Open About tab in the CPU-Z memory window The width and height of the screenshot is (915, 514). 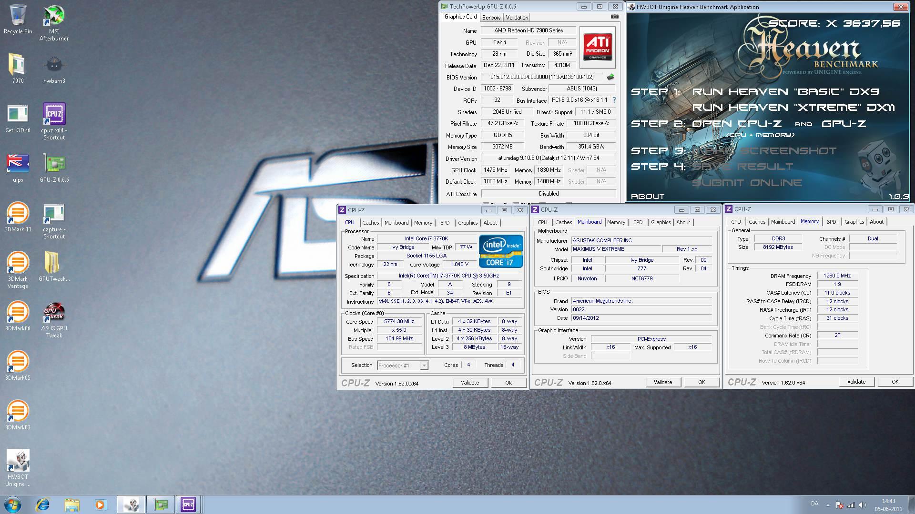coord(876,222)
